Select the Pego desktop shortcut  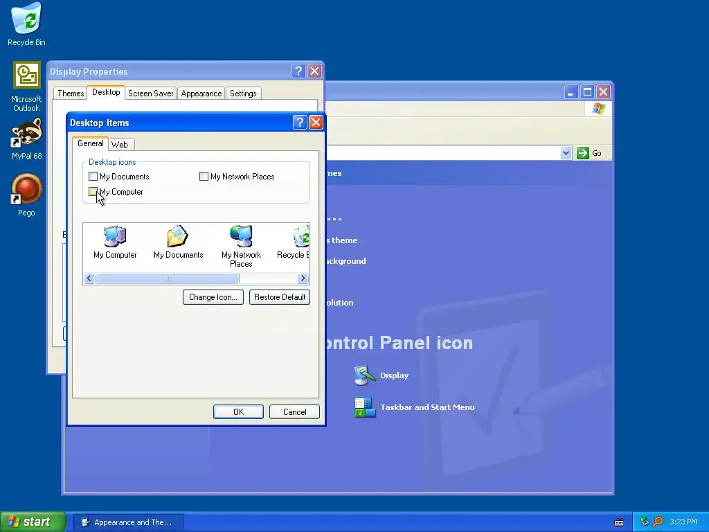pyautogui.click(x=26, y=195)
